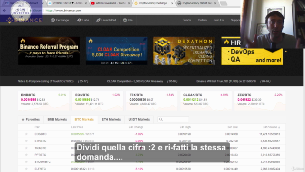Open notice about postponing TrueUSD listing
This screenshot has height=172, width=305.
pyautogui.click(x=46, y=81)
